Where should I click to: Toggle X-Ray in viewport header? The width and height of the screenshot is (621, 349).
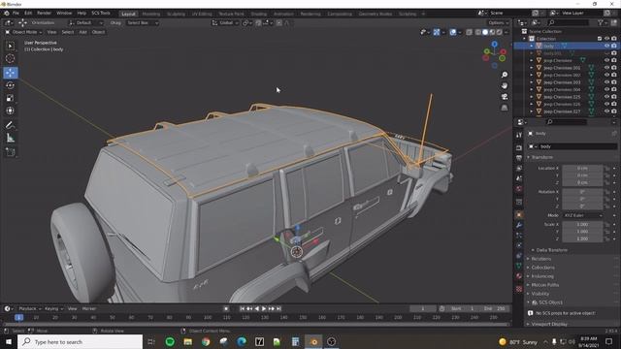[469, 32]
